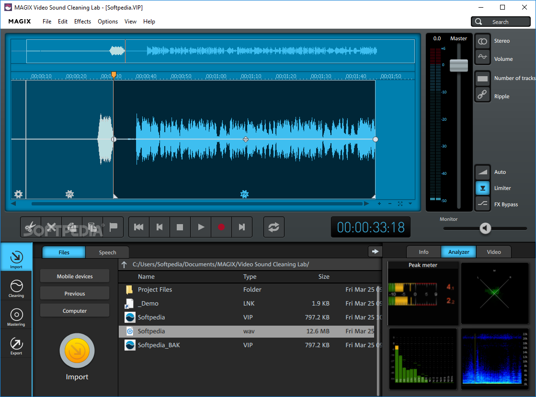
Task: Zoom out with the timeline minus icon
Action: pos(390,204)
